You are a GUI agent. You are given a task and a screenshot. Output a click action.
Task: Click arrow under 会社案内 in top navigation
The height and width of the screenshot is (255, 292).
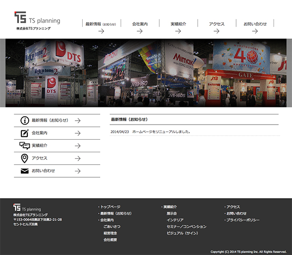click(x=140, y=31)
